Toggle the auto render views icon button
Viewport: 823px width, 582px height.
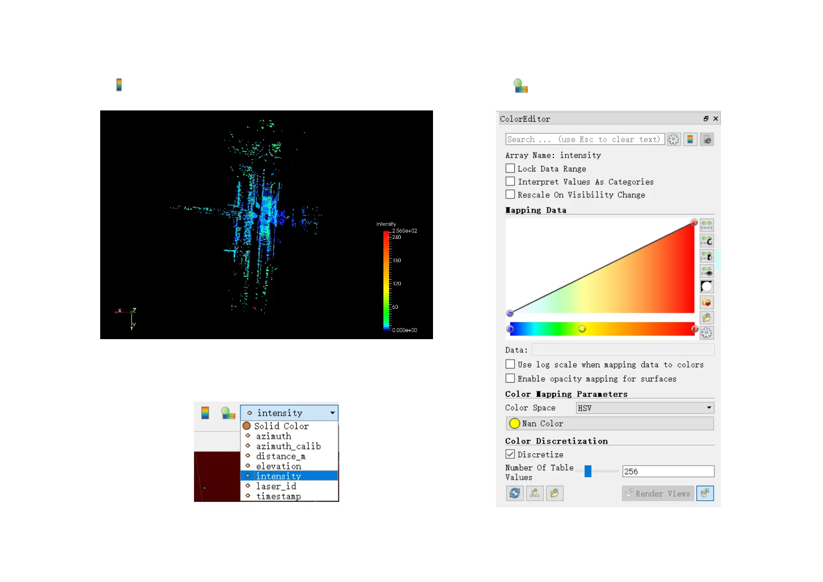(705, 493)
